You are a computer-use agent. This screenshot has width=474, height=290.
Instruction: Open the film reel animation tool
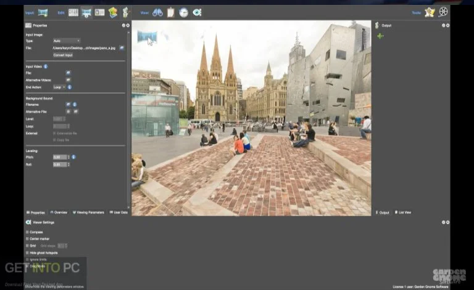coord(443,12)
